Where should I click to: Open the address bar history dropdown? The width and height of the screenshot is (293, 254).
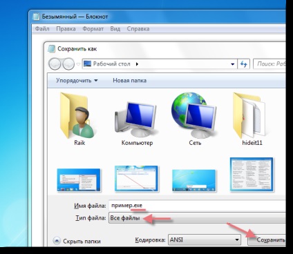point(233,64)
